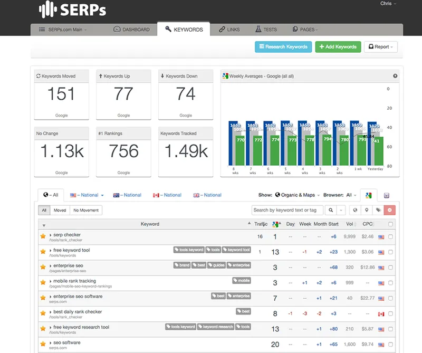422x353 pixels.
Task: Open the Tests tab
Action: pos(266,30)
